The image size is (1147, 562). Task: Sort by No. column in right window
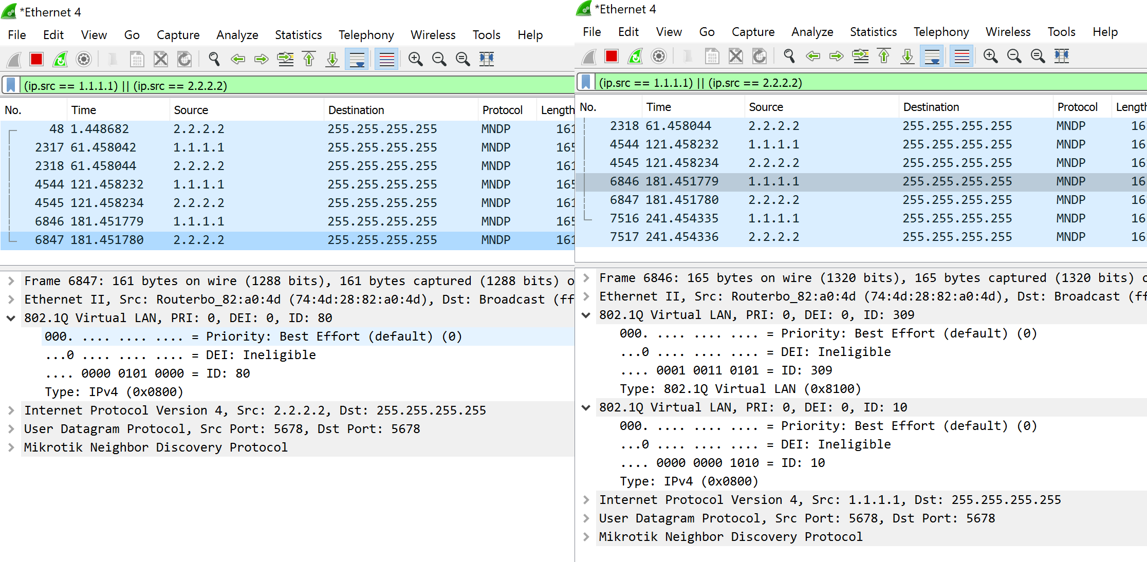[x=609, y=107]
